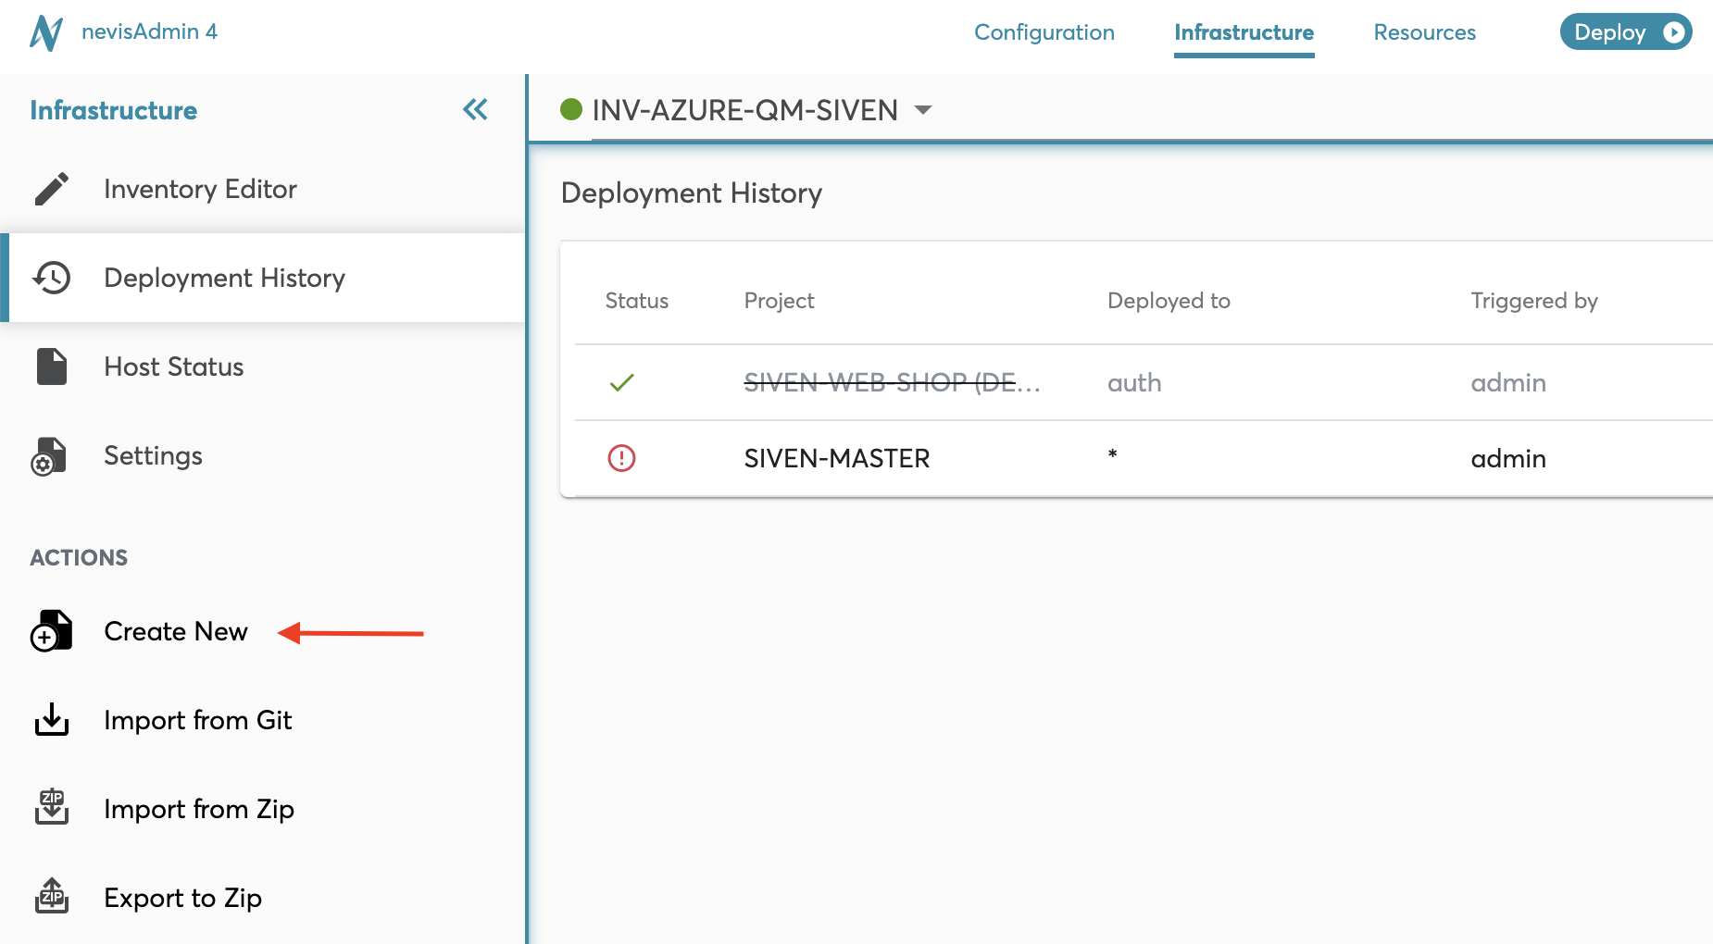Image resolution: width=1713 pixels, height=944 pixels.
Task: Click the Export to Zip icon
Action: [52, 897]
